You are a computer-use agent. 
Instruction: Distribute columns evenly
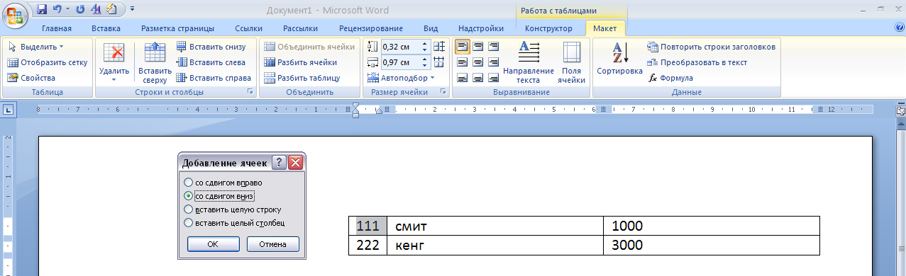tap(439, 62)
